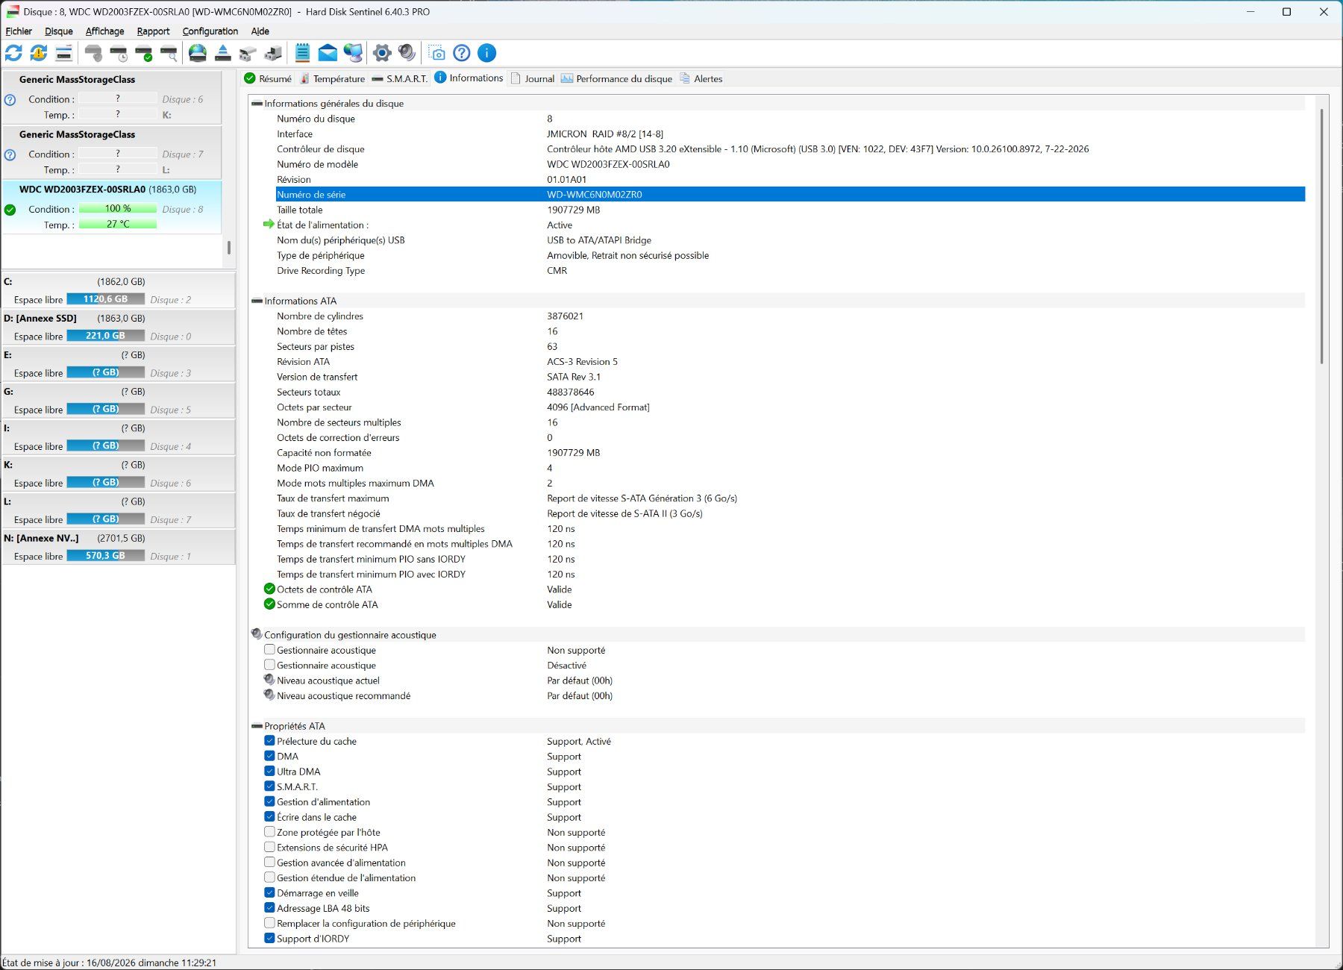Click the green arrow beside État de l'alimentation
This screenshot has height=970, width=1343.
pos(269,224)
